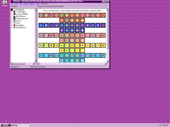Image resolution: width=170 pixels, height=127 pixels.
Task: Click the contents pane vertical scrollbar thumb
Action: pyautogui.click(x=108, y=29)
